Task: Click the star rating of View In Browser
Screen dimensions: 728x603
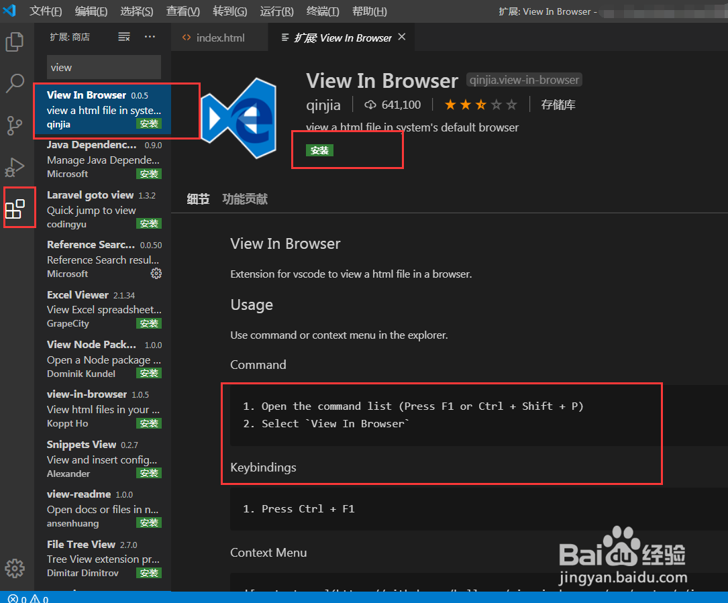Action: [x=480, y=105]
